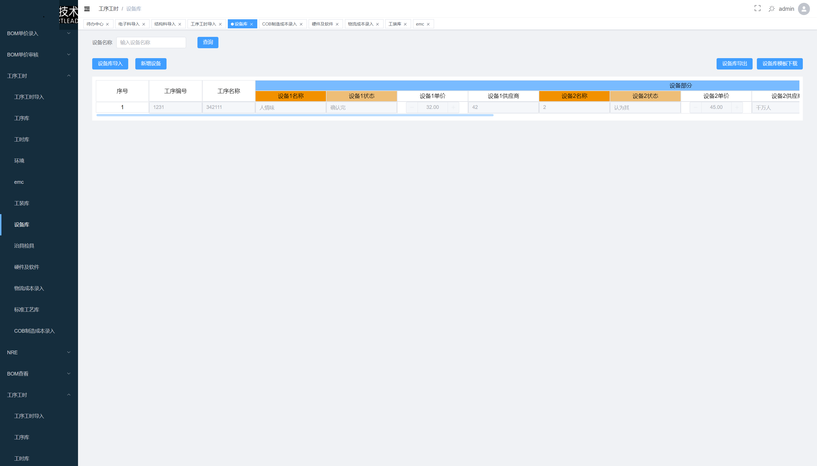
Task: Close the 物流成本录入 tab
Action: coord(378,24)
